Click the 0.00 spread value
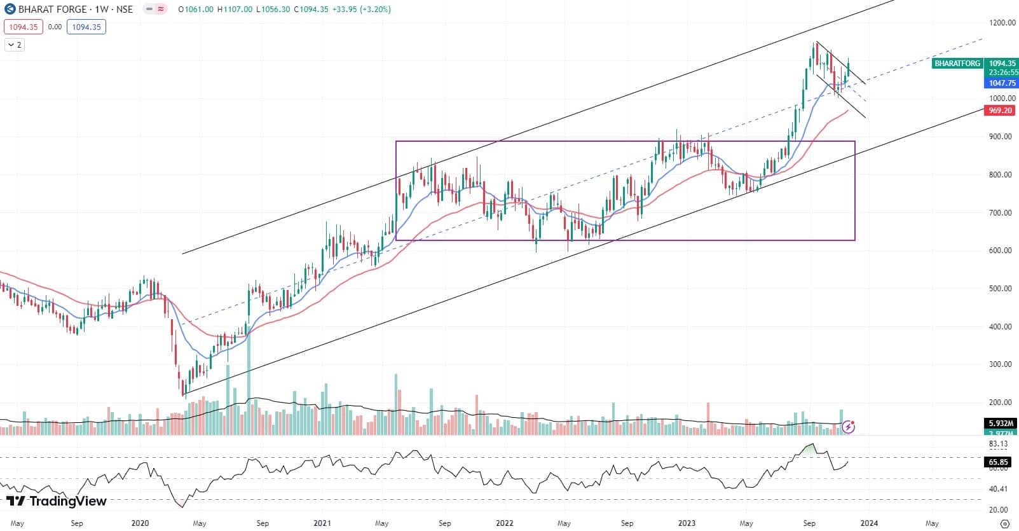 pos(55,27)
